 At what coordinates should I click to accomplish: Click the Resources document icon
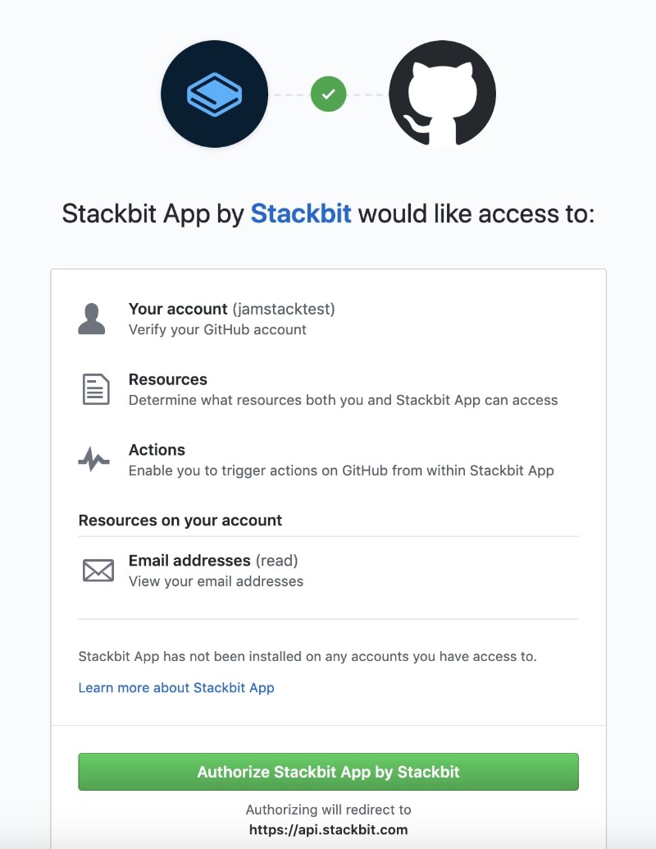click(x=96, y=389)
